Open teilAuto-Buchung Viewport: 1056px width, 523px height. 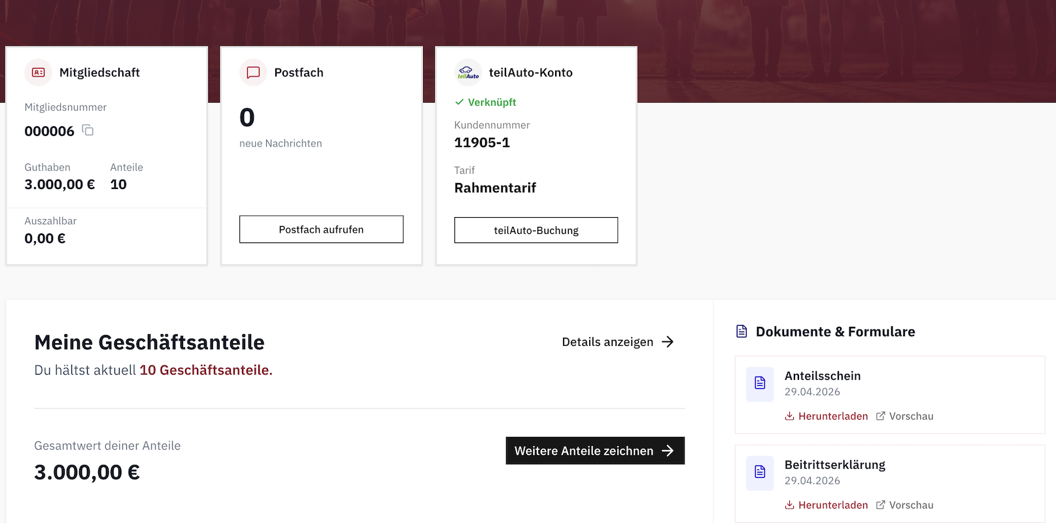[536, 230]
